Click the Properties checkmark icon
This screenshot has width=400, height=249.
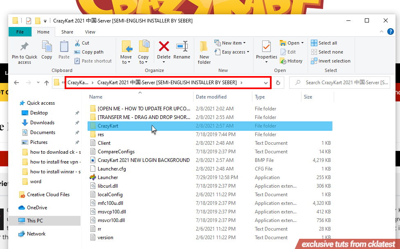tap(267, 47)
